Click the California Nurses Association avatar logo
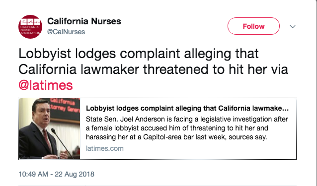317x186 pixels. [30, 27]
